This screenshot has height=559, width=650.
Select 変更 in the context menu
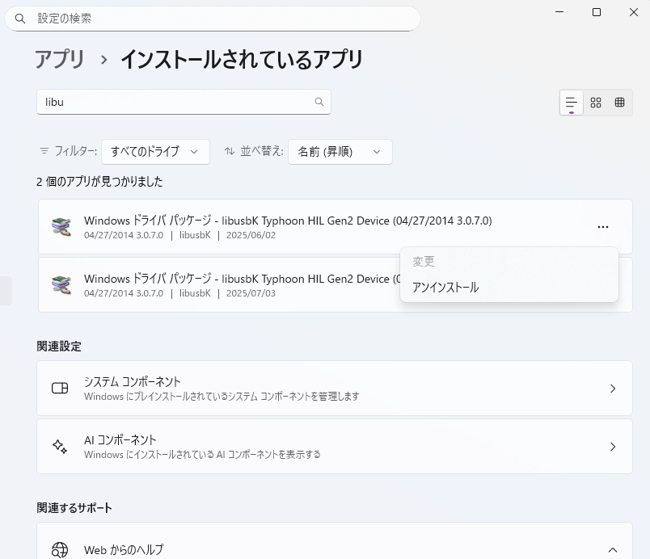tap(424, 260)
